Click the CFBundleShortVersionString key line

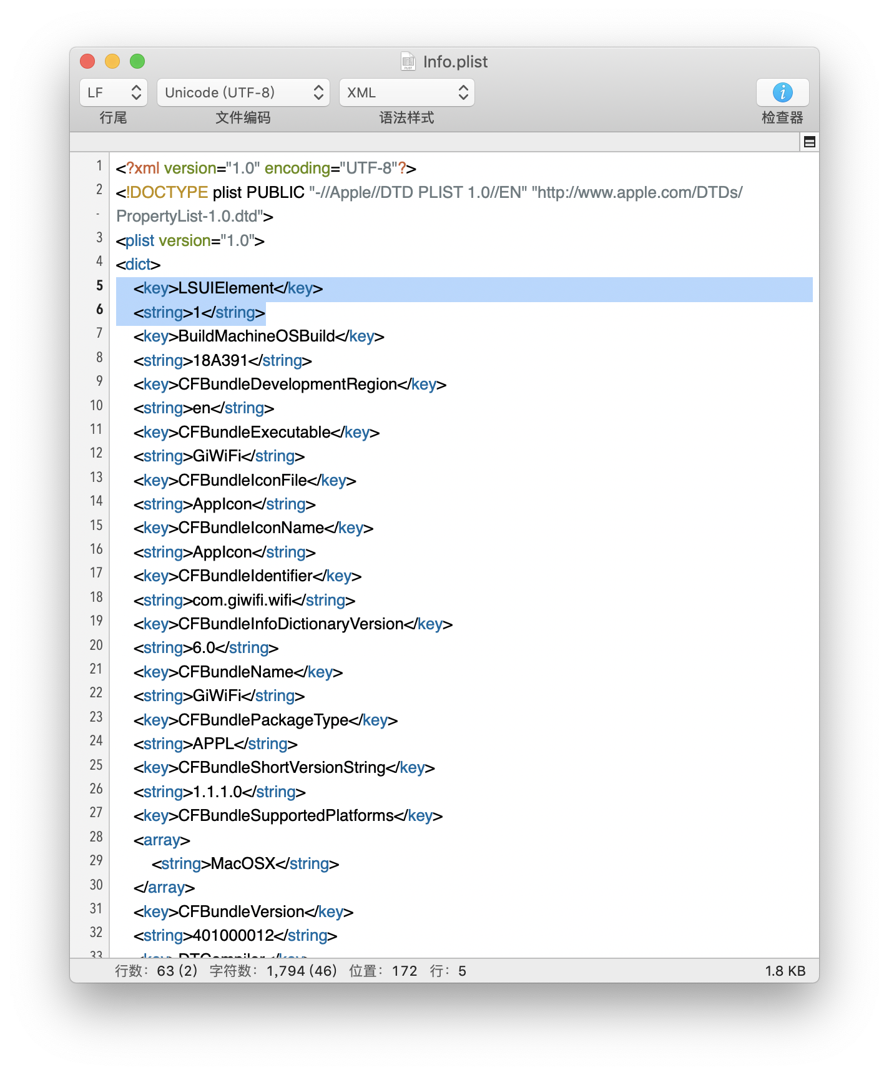click(x=284, y=768)
